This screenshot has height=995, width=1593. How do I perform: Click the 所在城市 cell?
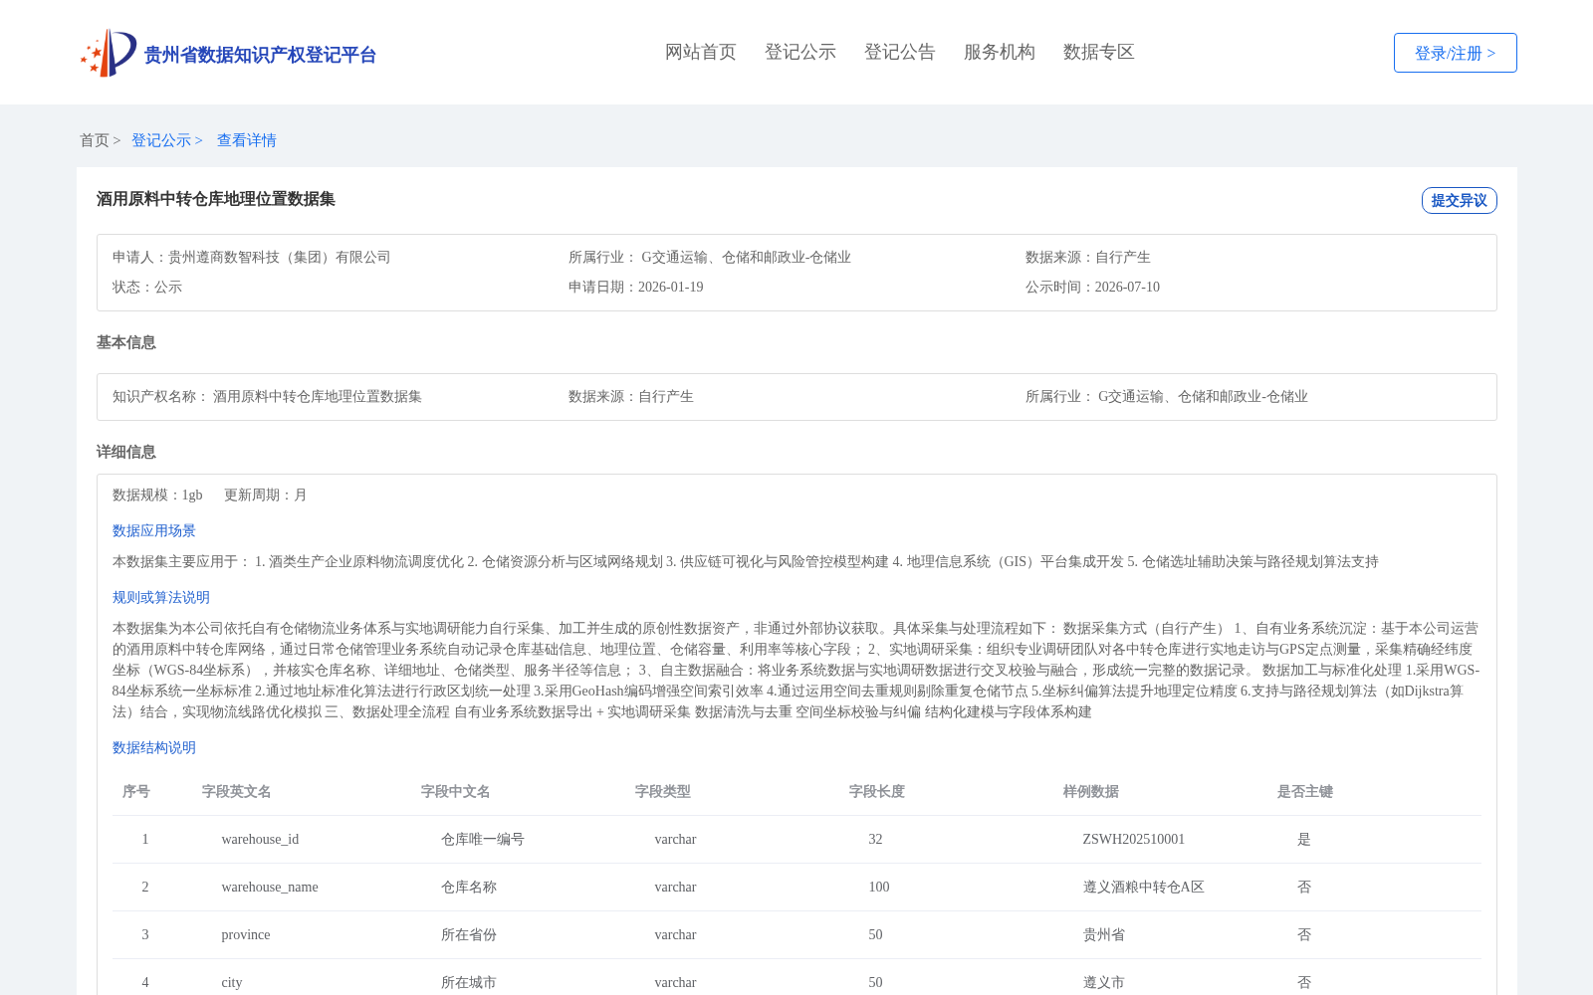[469, 982]
